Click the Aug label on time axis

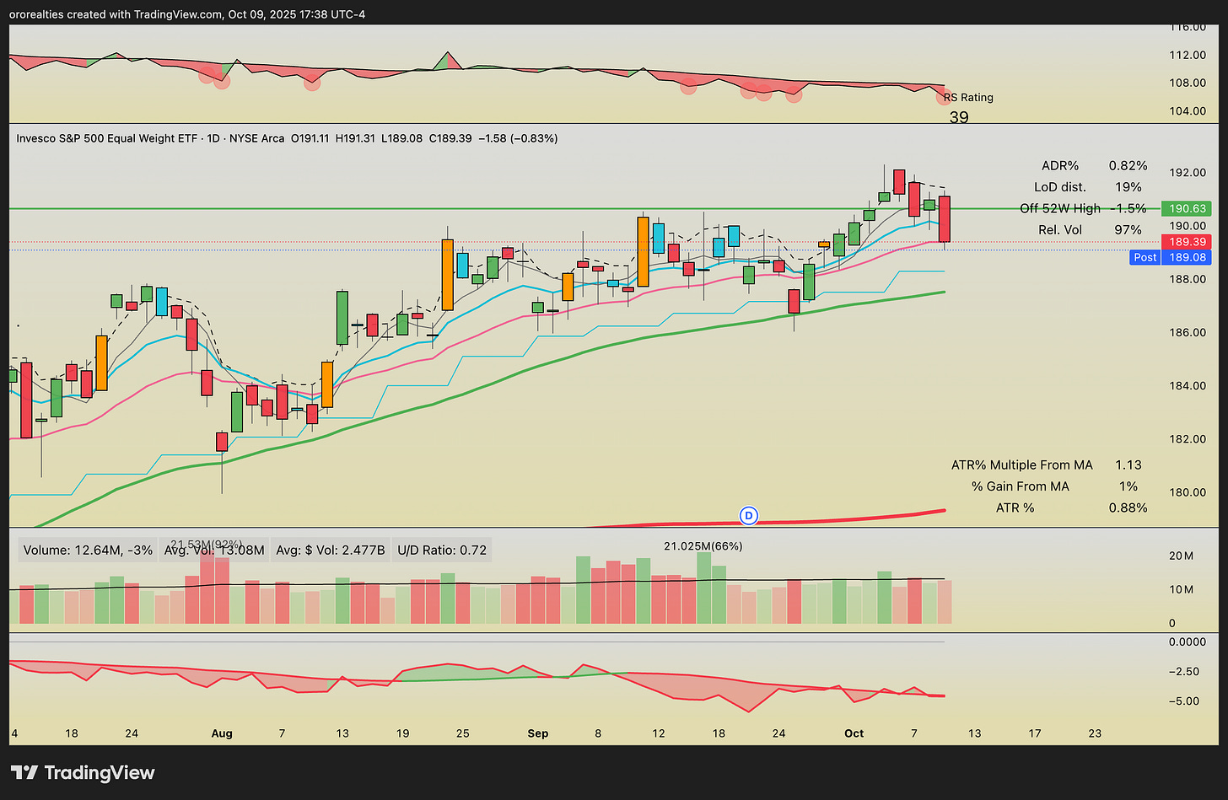point(222,733)
